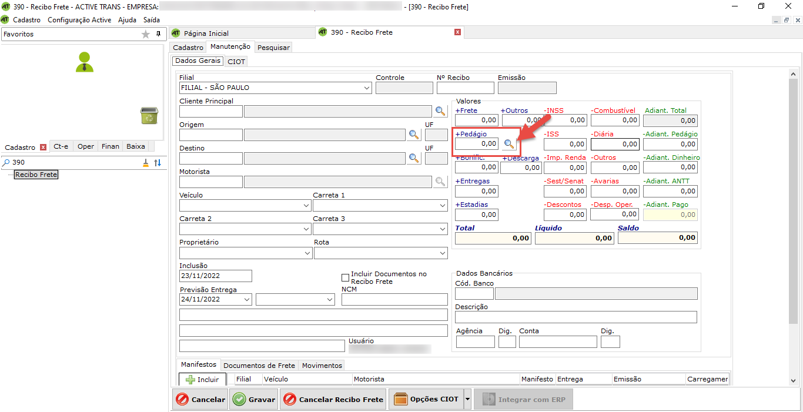803x412 pixels.
Task: Click the orange filter icon beside search
Action: tap(146, 163)
